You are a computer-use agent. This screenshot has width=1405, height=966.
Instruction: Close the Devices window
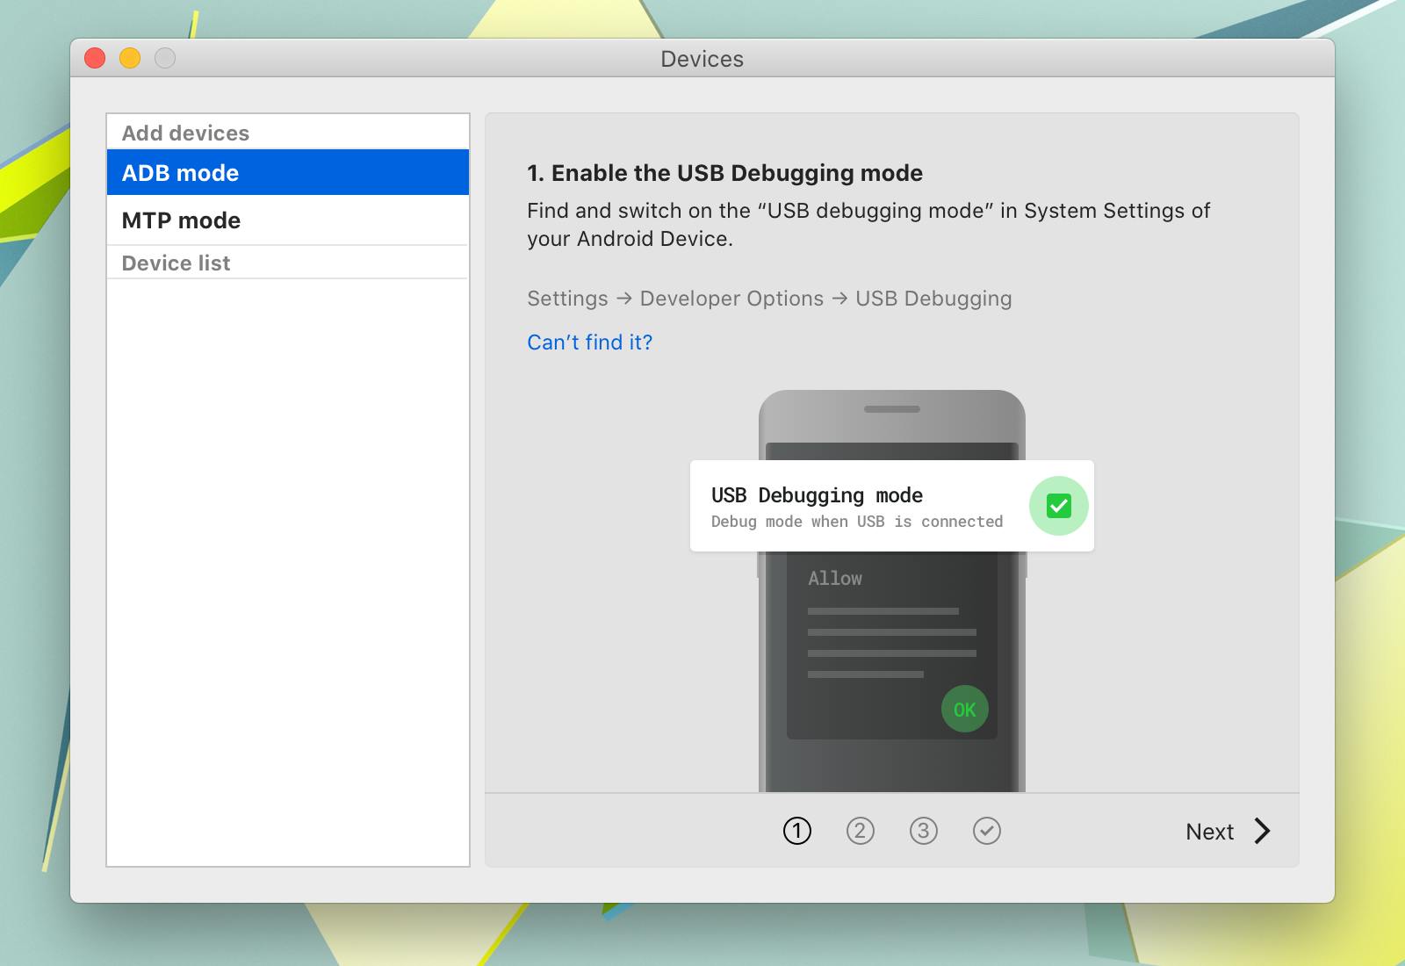point(95,58)
